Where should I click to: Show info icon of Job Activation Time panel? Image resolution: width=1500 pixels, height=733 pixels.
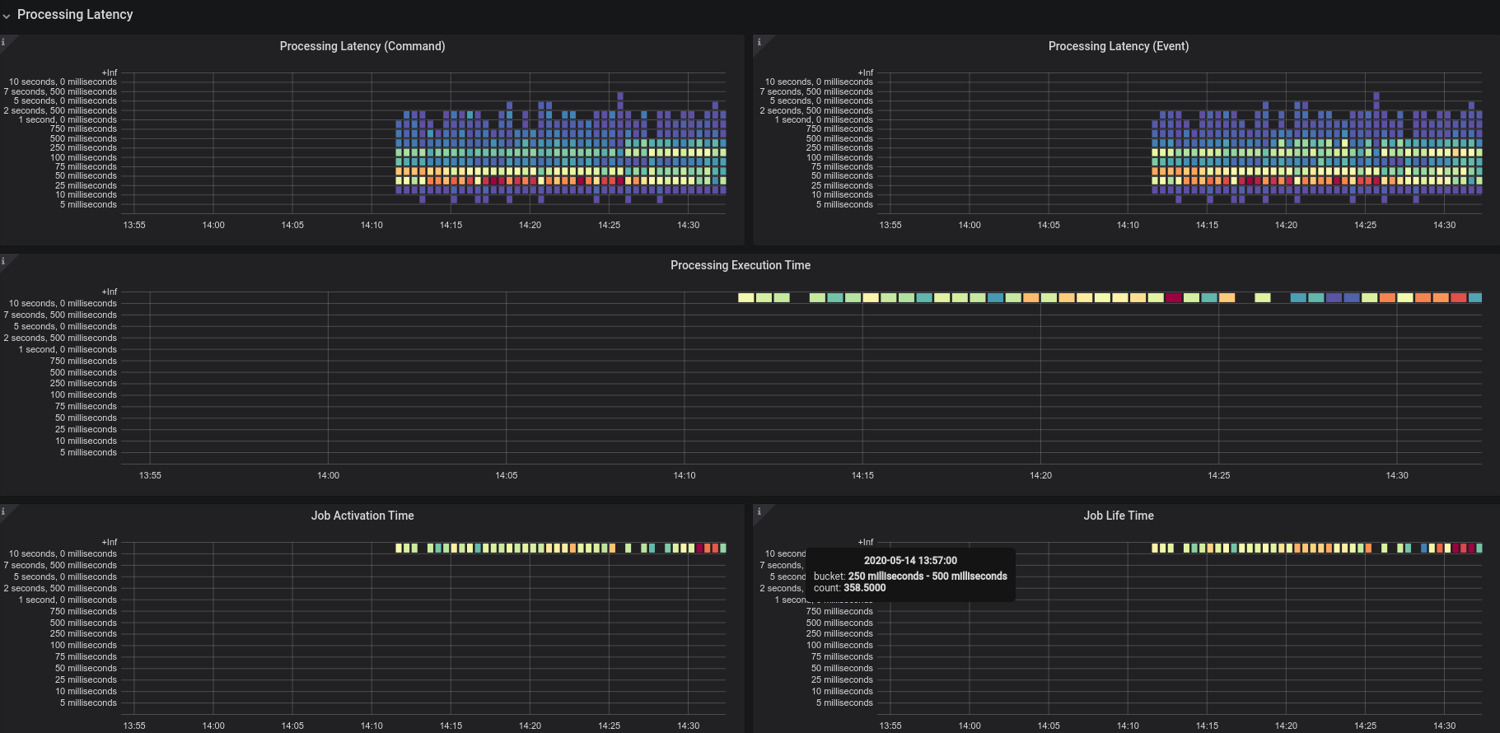[x=3, y=511]
